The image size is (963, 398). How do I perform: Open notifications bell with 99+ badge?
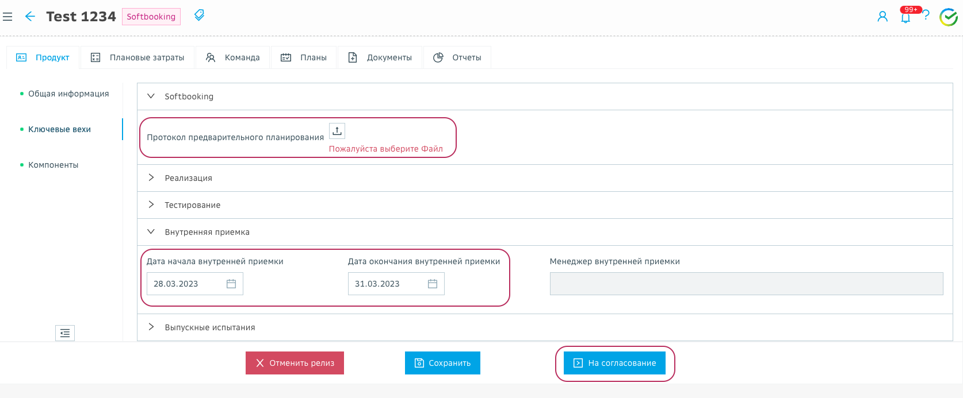click(x=905, y=17)
